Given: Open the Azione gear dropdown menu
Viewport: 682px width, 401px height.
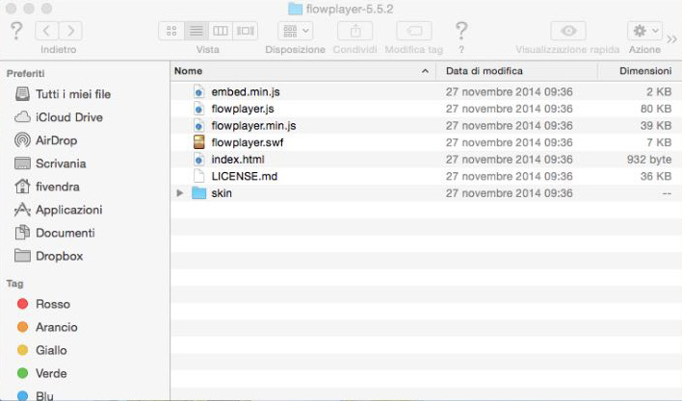Looking at the screenshot, I should [x=643, y=31].
